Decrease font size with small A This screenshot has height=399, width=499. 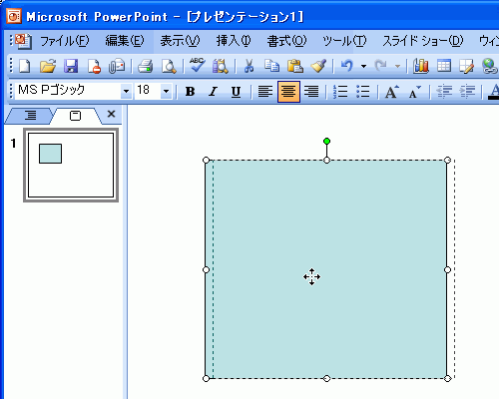[x=414, y=92]
